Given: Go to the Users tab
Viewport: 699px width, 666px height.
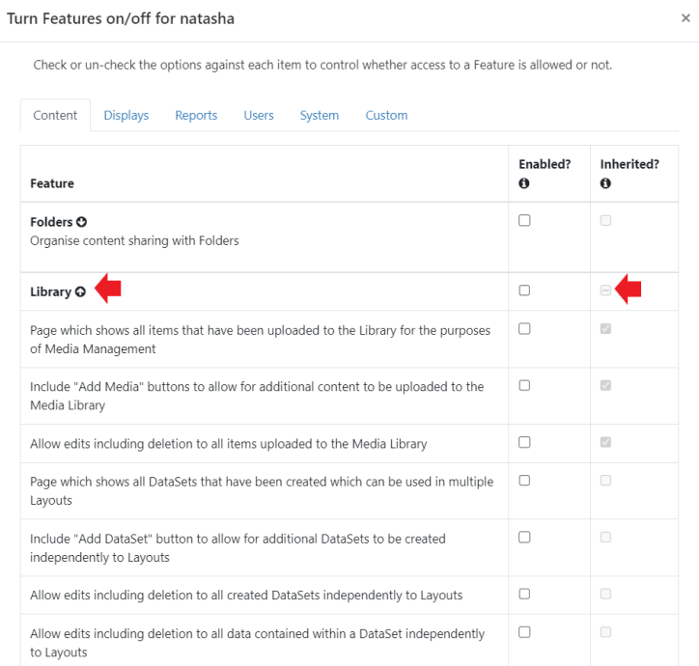Looking at the screenshot, I should tap(259, 115).
